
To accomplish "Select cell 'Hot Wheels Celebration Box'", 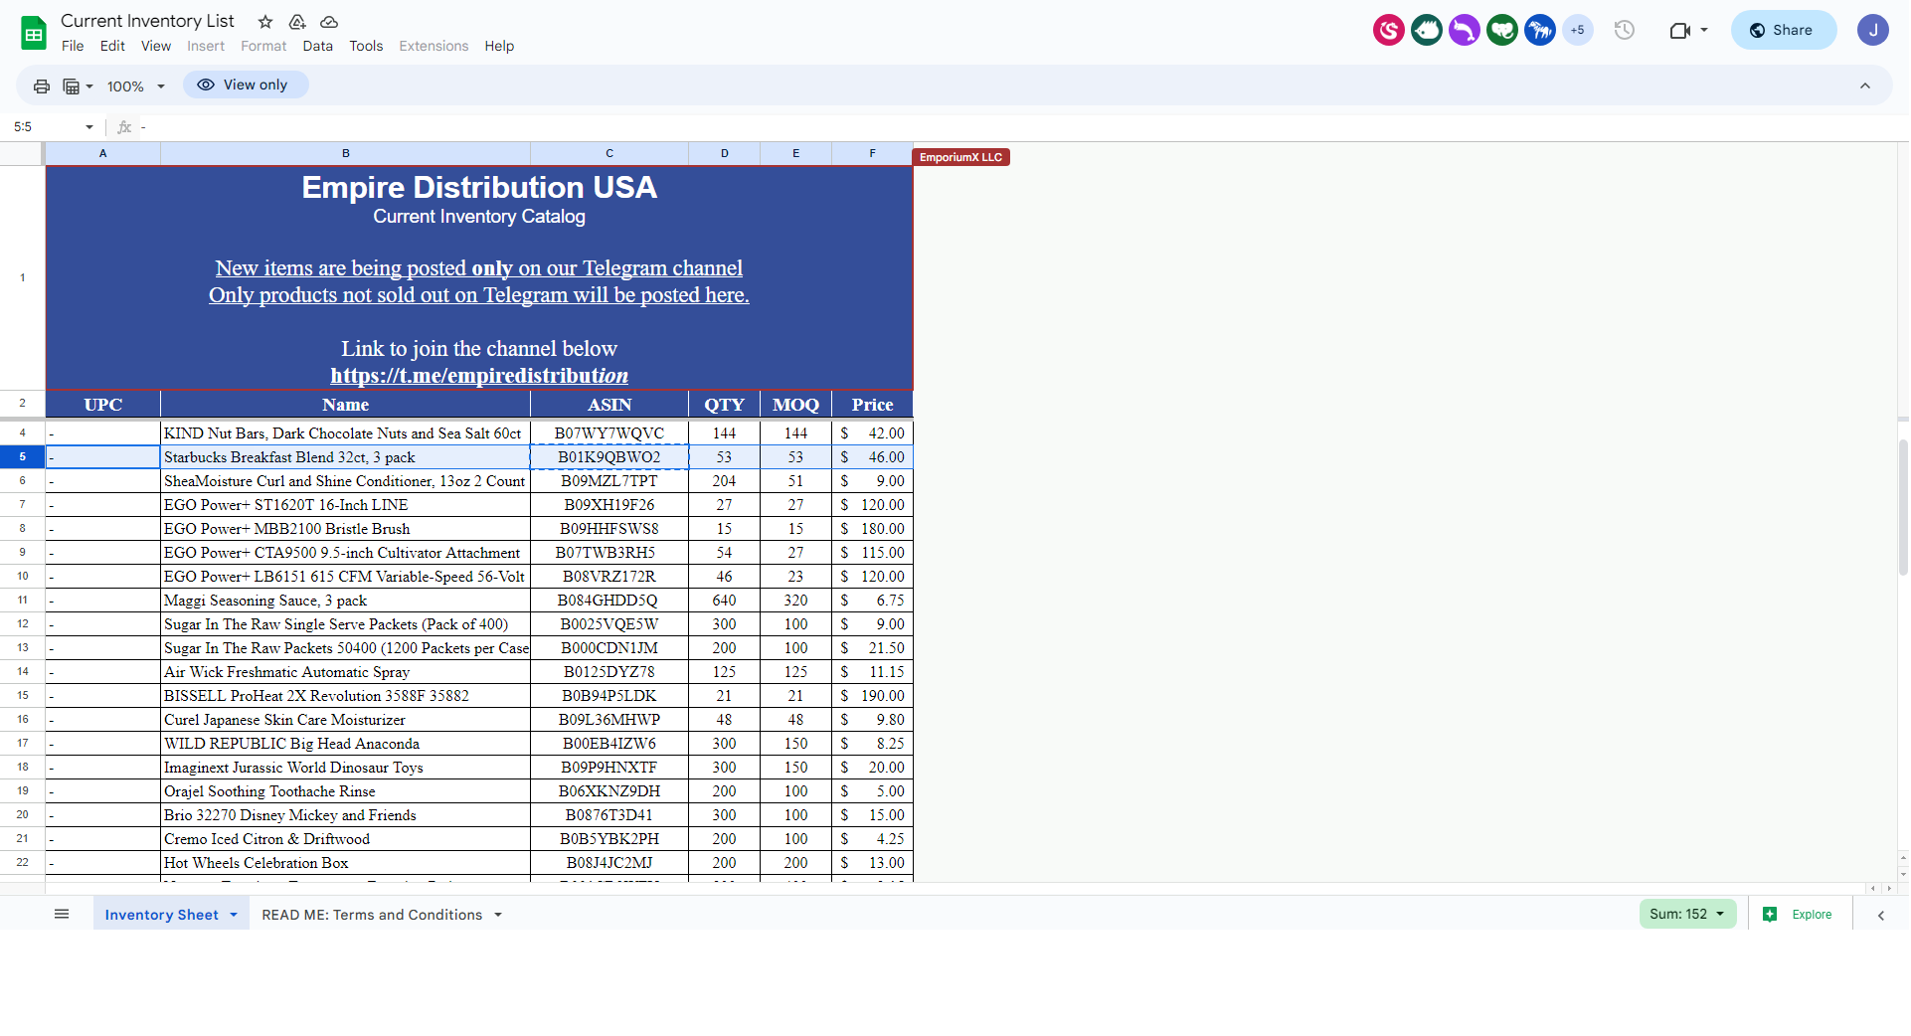I will tap(345, 863).
